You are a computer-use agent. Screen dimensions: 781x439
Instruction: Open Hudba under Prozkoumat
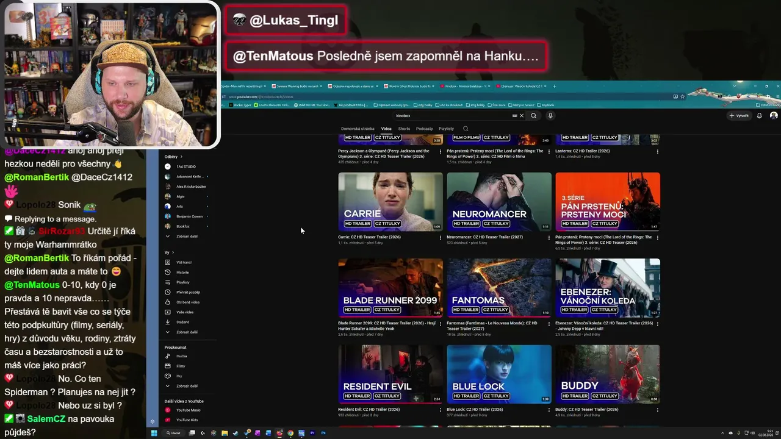pos(181,356)
